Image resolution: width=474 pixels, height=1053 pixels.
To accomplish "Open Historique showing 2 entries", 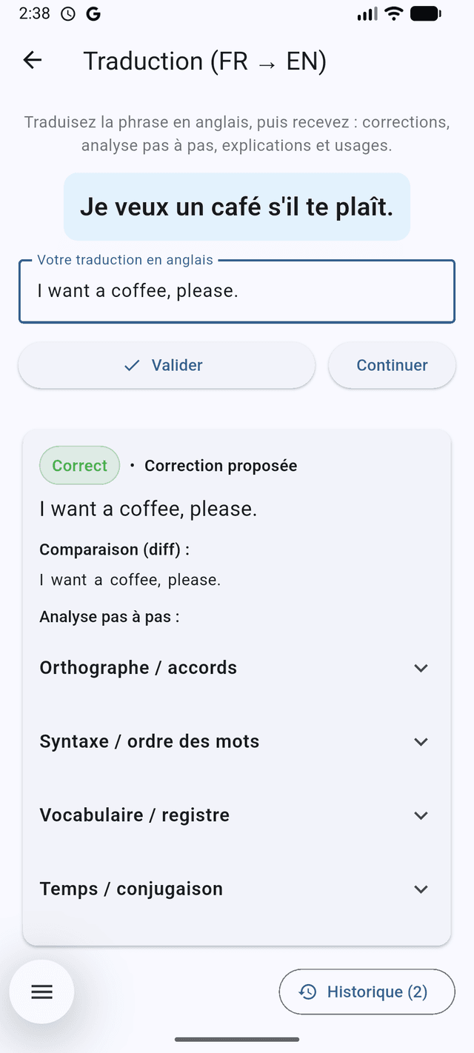I will pos(367,991).
